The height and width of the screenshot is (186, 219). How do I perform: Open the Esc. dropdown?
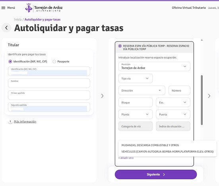pos(173,102)
